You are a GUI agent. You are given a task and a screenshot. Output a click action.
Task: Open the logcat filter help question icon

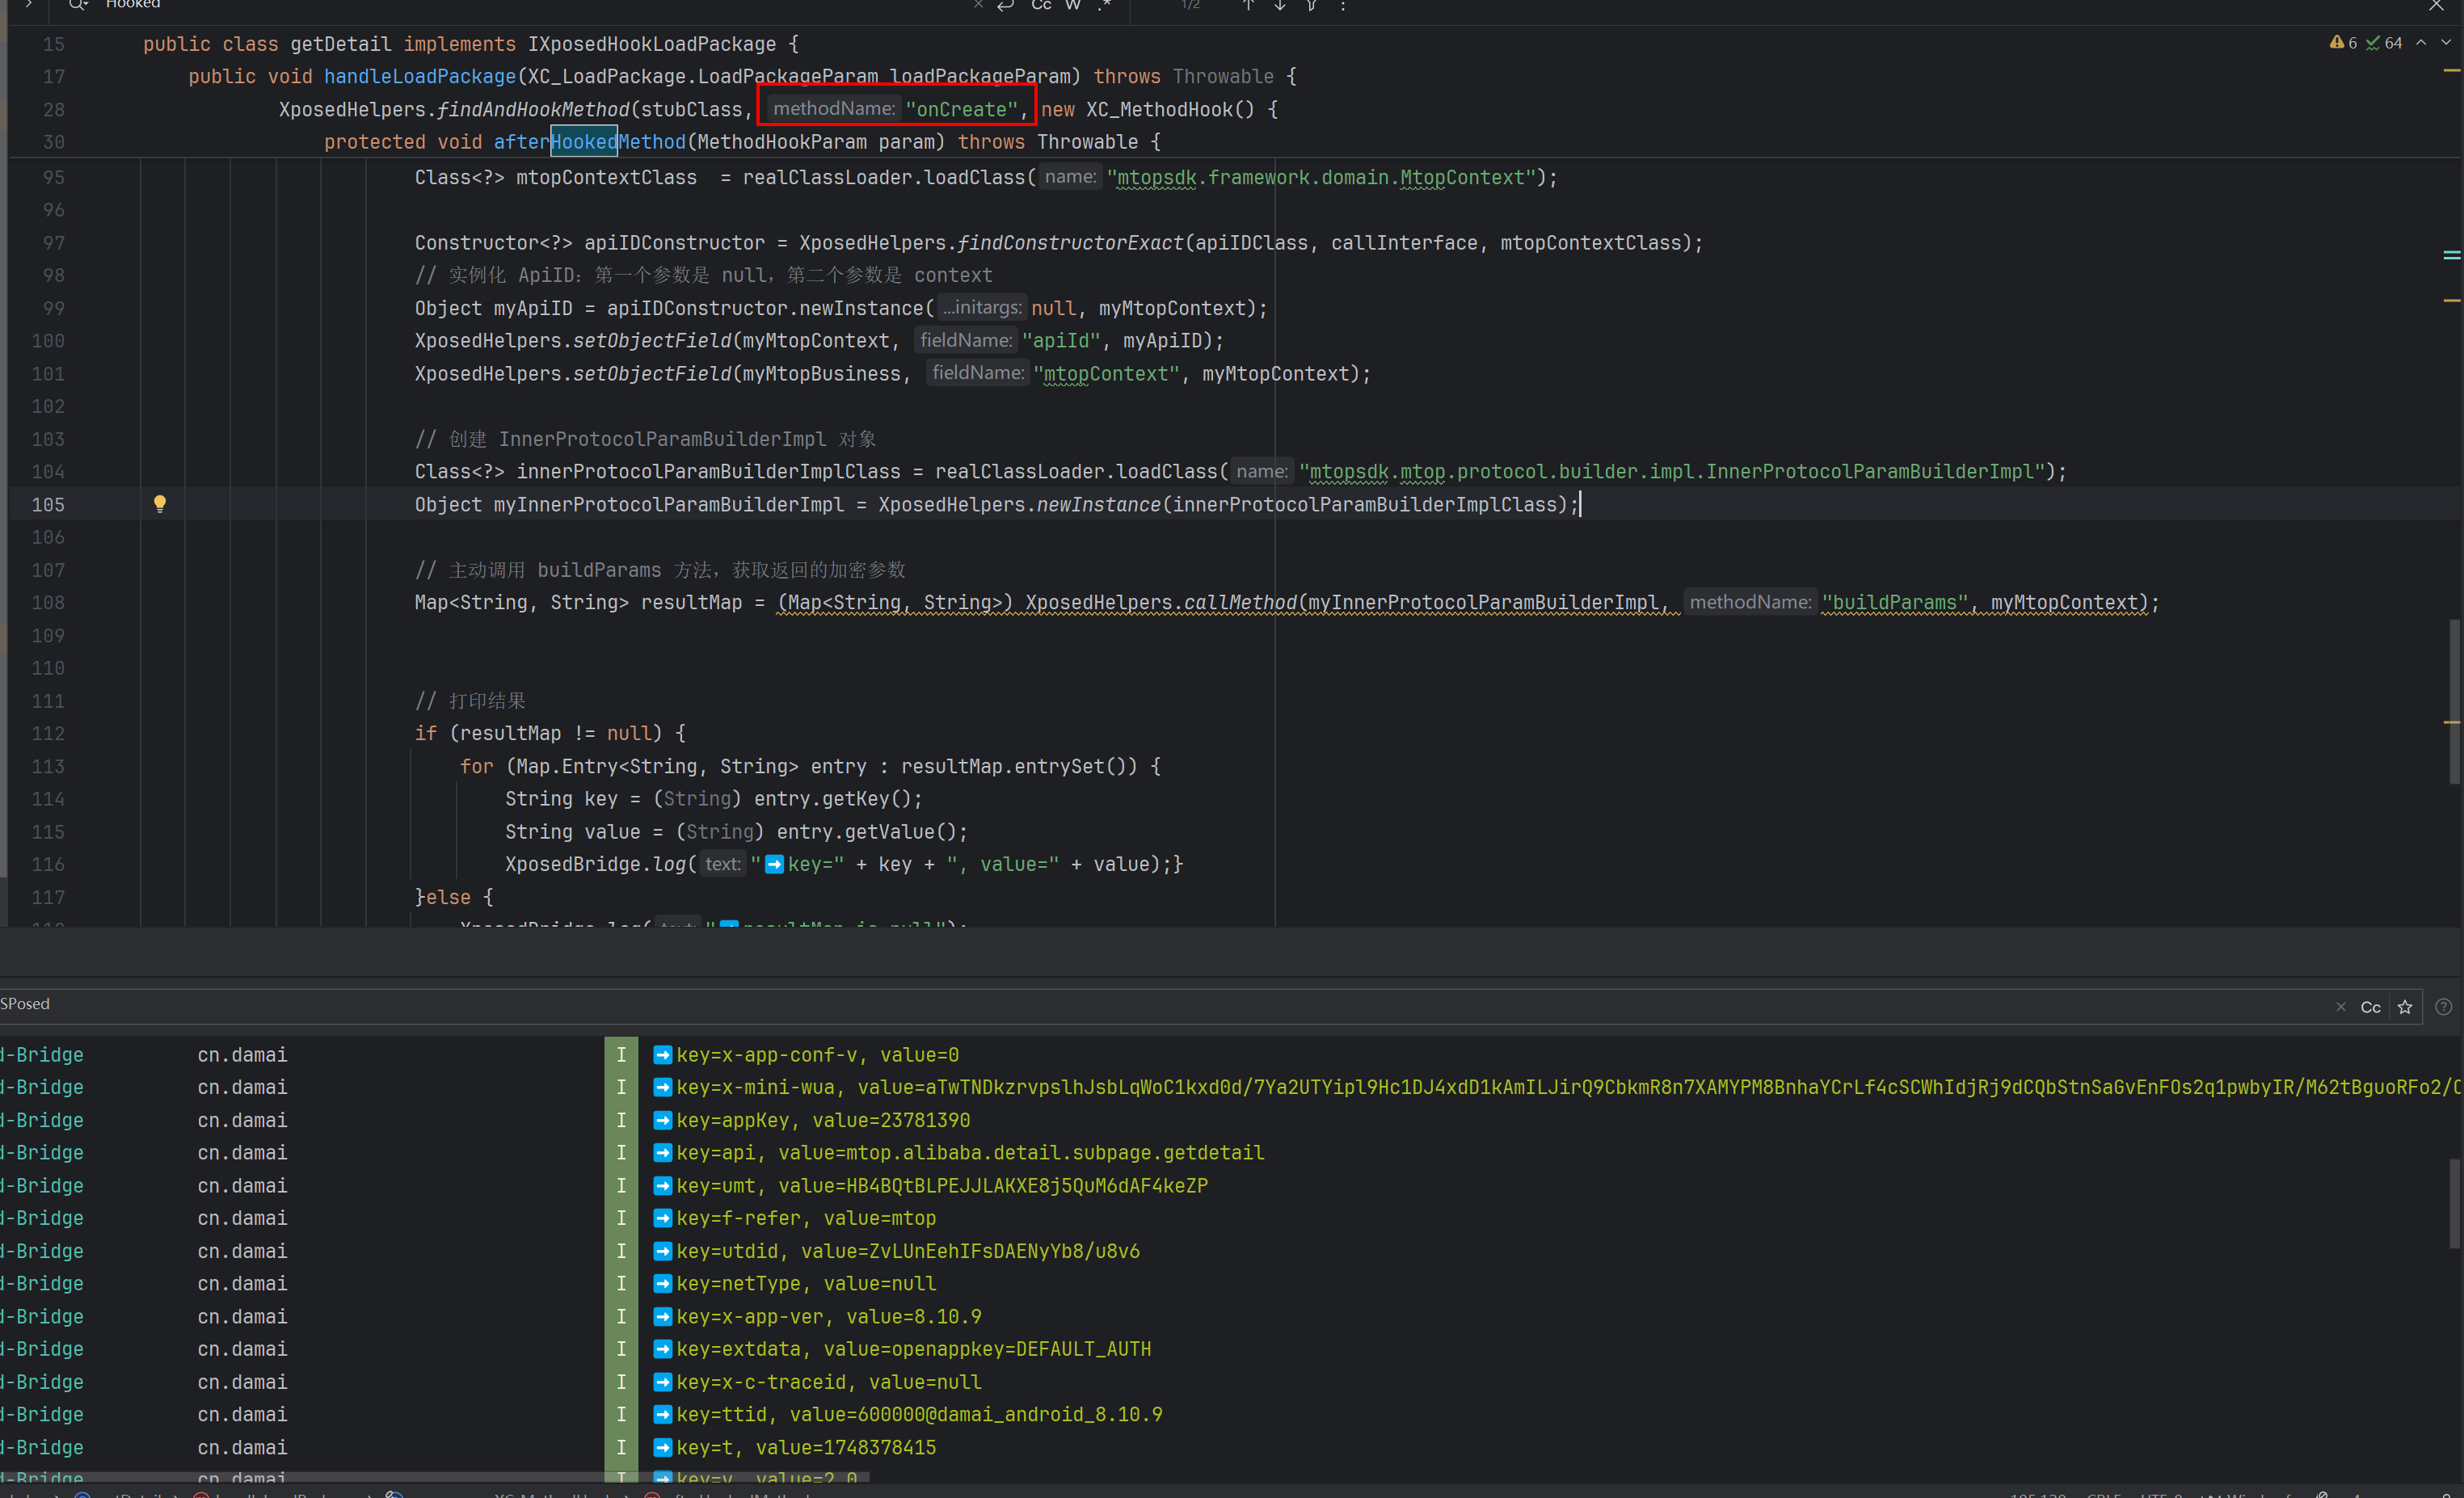pyautogui.click(x=2443, y=1007)
